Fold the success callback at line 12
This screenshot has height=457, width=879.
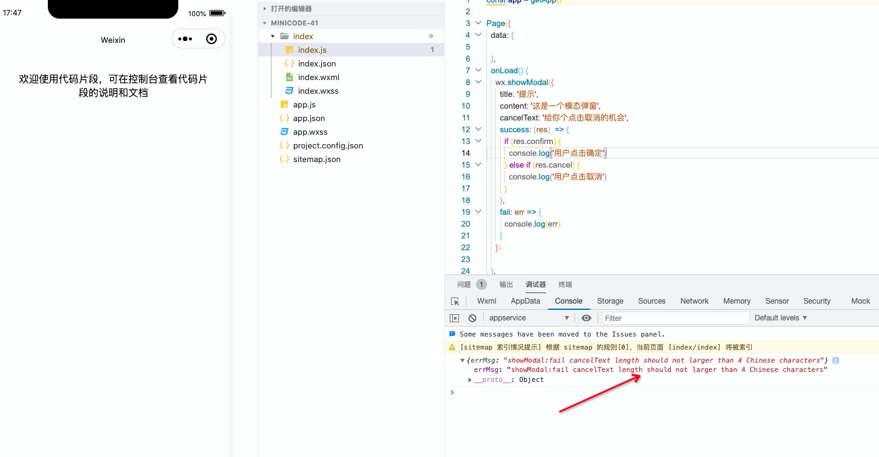[478, 129]
